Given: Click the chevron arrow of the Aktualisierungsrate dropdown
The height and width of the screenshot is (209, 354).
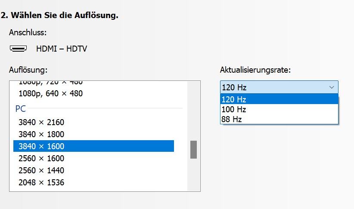Looking at the screenshot, I should click(331, 87).
